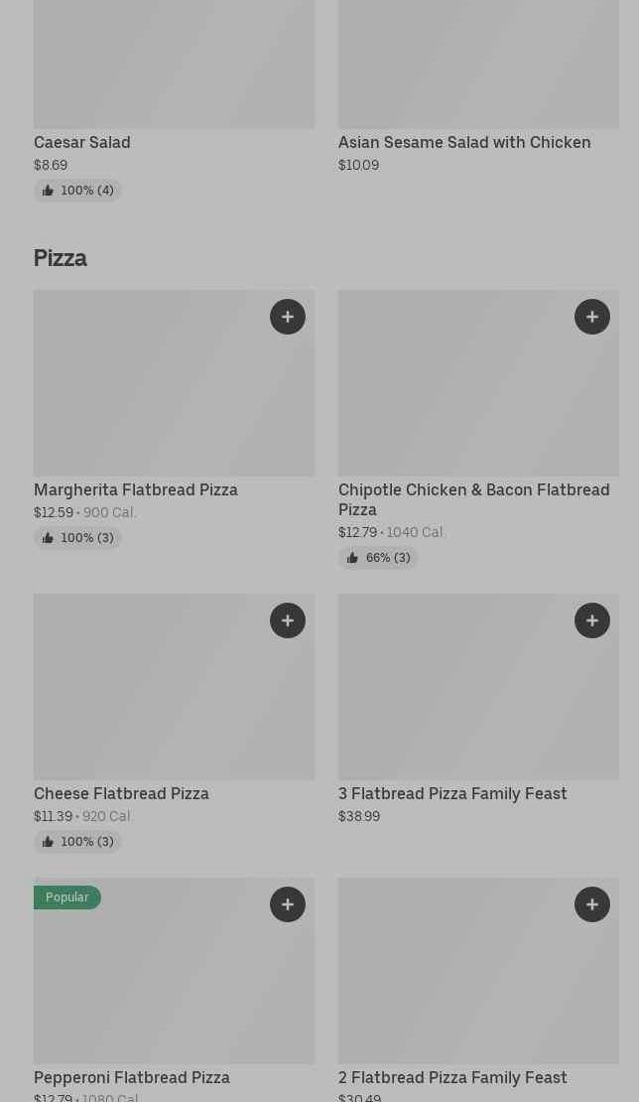This screenshot has width=639, height=1102.
Task: Add Cheese Flatbread Pizza to cart
Action: point(288,620)
